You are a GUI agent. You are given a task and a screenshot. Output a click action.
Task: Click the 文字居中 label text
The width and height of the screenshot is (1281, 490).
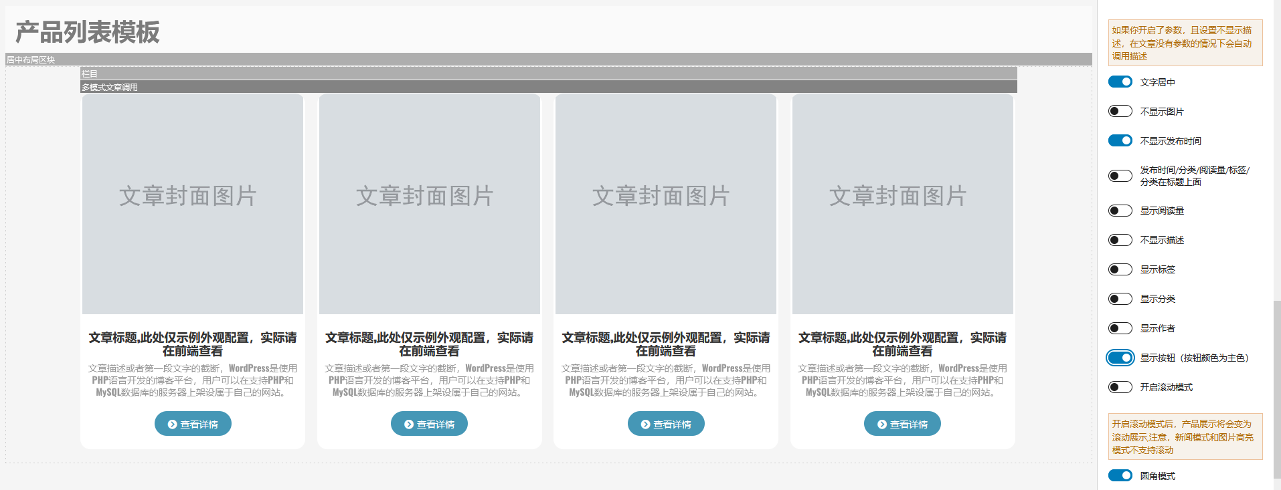click(1158, 82)
